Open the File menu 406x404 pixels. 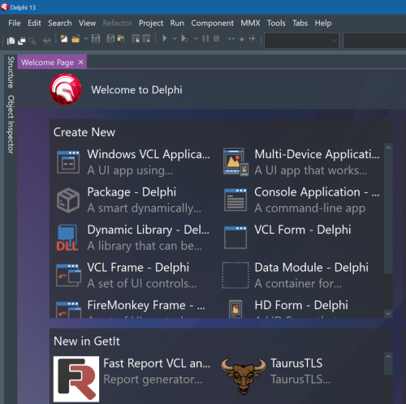click(15, 24)
